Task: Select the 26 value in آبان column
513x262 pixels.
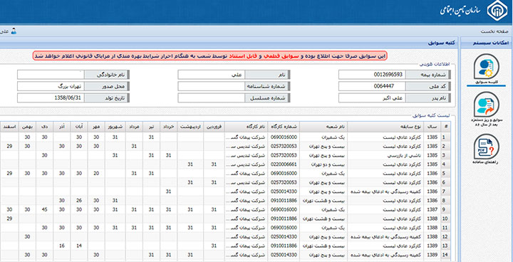Action: click(79, 201)
